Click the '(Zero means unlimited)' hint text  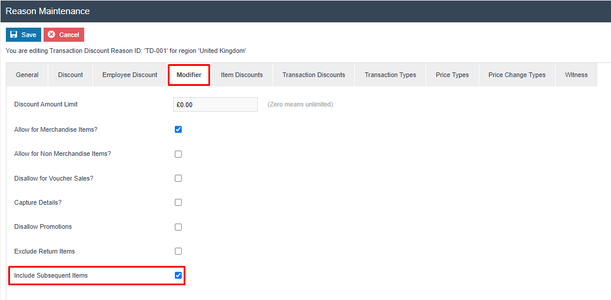[300, 105]
